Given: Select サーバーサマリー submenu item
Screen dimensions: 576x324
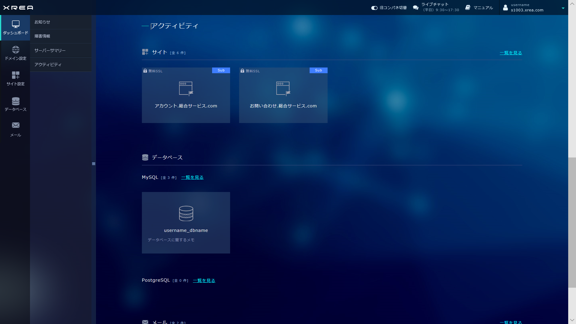Looking at the screenshot, I should pos(50,50).
